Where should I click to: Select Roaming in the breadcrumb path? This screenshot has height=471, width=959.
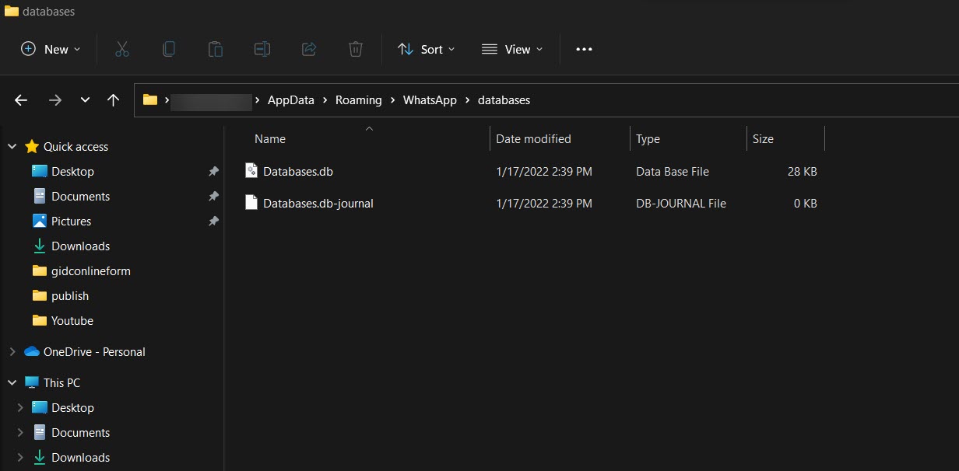click(x=359, y=100)
